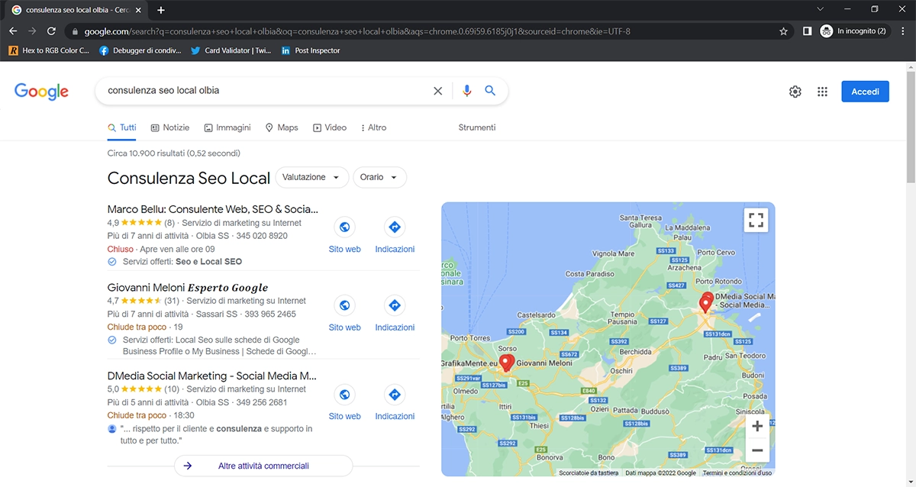Click 'Consulenza Seo Local' heading
The height and width of the screenshot is (487, 916).
pyautogui.click(x=189, y=179)
